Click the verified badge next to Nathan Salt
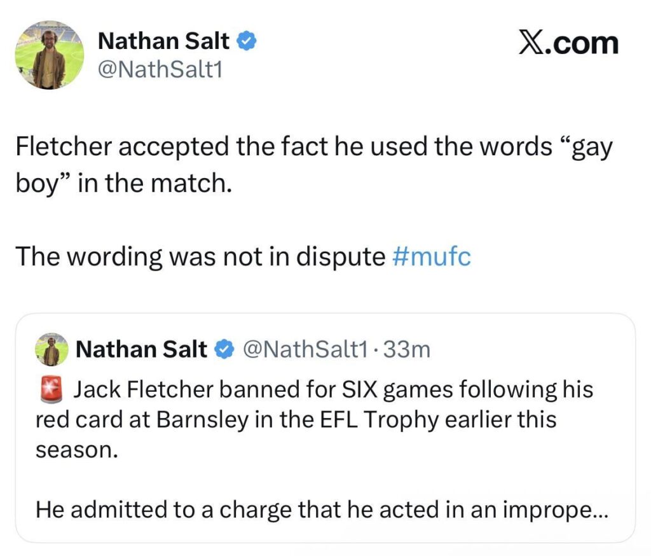This screenshot has width=651, height=556. (x=246, y=40)
